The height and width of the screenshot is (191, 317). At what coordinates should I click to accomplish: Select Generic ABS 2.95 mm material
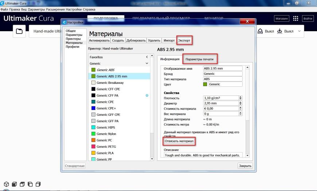coord(119,76)
